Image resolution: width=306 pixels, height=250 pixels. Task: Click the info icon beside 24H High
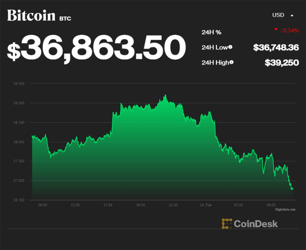click(232, 62)
